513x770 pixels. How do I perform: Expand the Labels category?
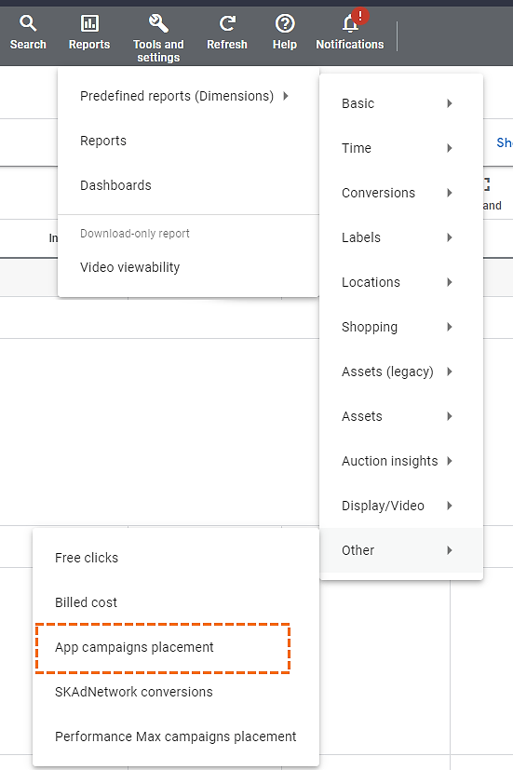click(401, 237)
